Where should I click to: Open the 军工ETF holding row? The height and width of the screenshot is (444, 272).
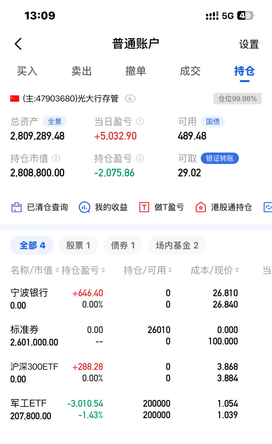pyautogui.click(x=136, y=409)
